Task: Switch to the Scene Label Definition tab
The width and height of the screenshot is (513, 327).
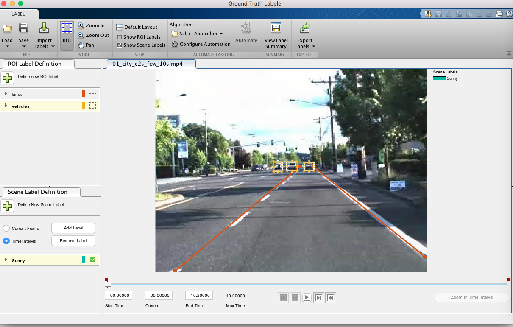Action: [x=38, y=192]
